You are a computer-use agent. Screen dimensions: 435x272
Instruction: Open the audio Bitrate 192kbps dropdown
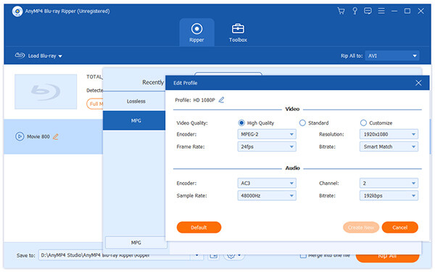tap(389, 196)
